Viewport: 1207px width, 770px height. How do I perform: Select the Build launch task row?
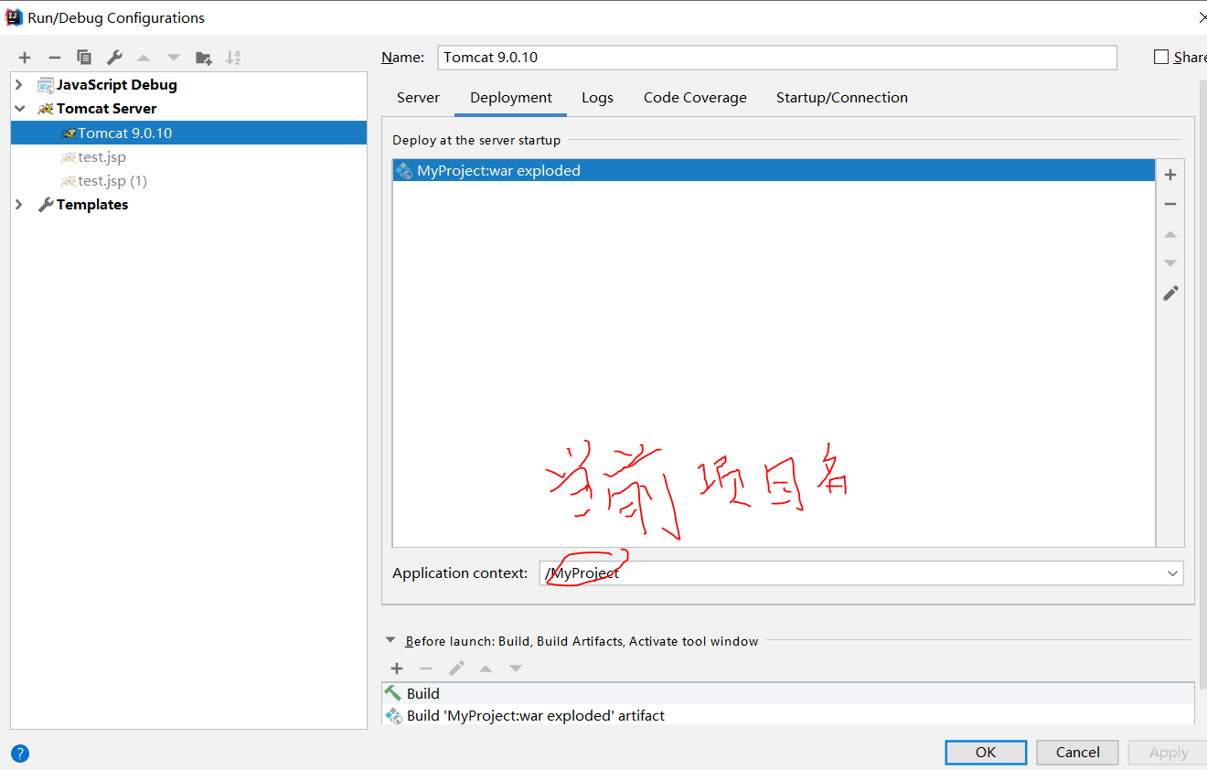point(788,693)
